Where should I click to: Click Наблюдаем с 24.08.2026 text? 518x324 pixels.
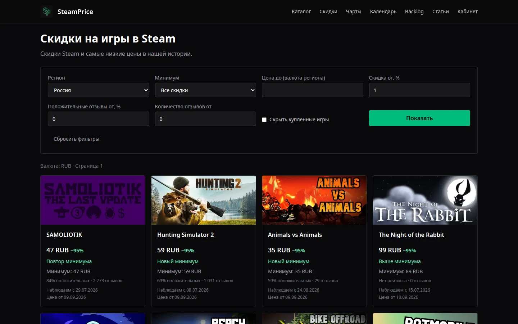(x=294, y=290)
